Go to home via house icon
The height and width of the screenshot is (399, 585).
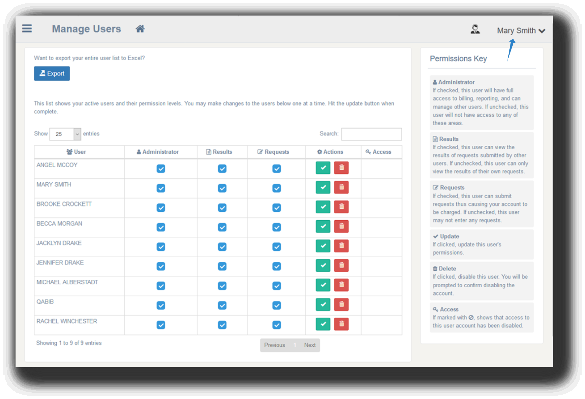click(x=140, y=29)
